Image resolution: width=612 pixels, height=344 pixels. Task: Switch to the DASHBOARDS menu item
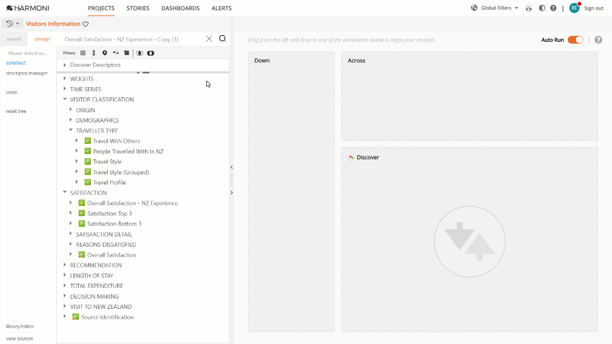[180, 8]
